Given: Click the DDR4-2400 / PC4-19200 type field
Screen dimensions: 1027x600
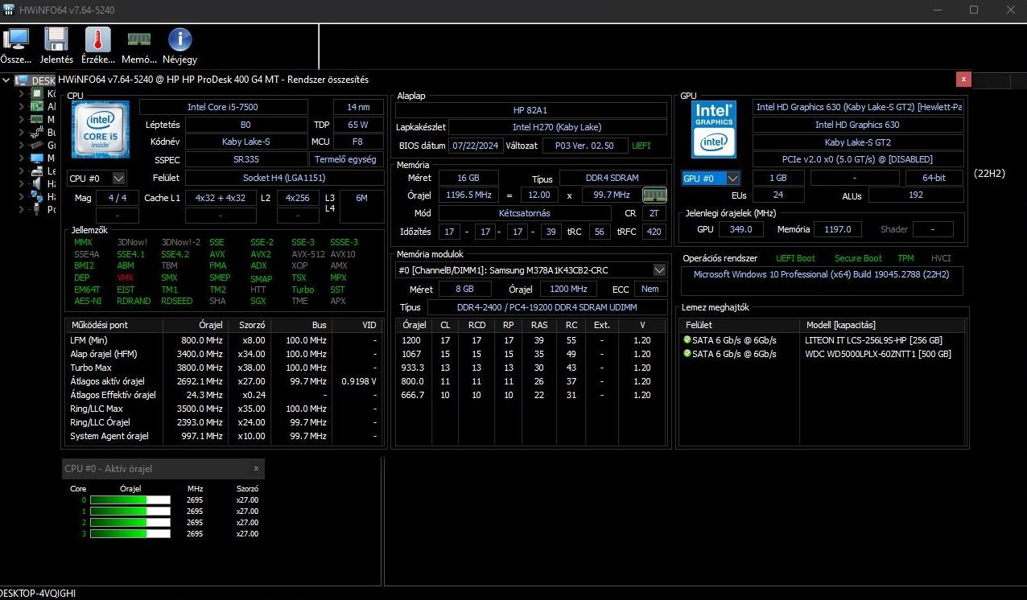Looking at the screenshot, I should point(547,308).
